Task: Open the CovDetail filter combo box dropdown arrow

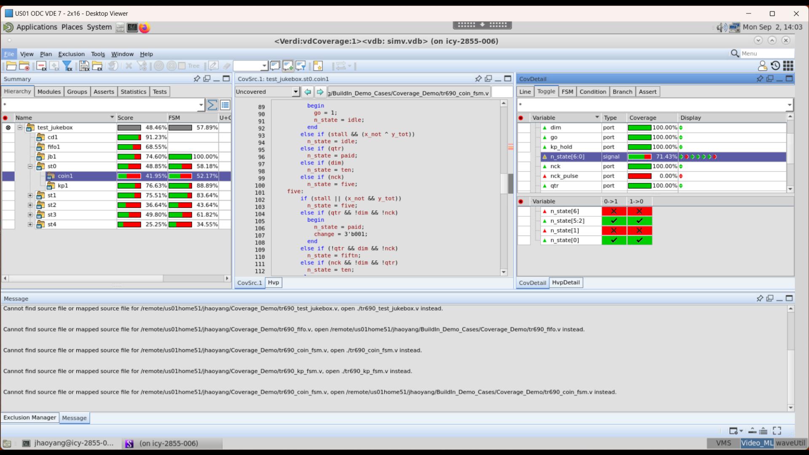Action: [x=789, y=105]
